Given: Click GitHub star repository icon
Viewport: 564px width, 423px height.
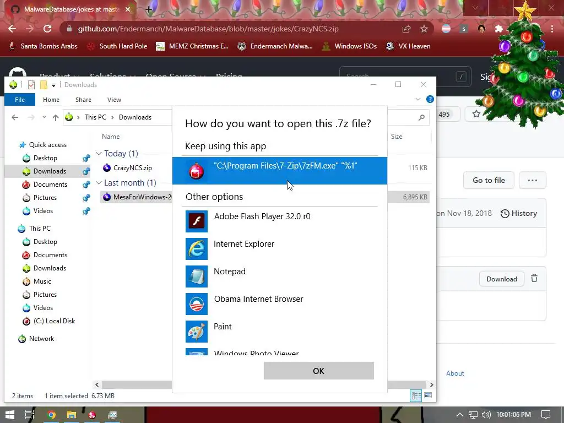Looking at the screenshot, I should 476,114.
